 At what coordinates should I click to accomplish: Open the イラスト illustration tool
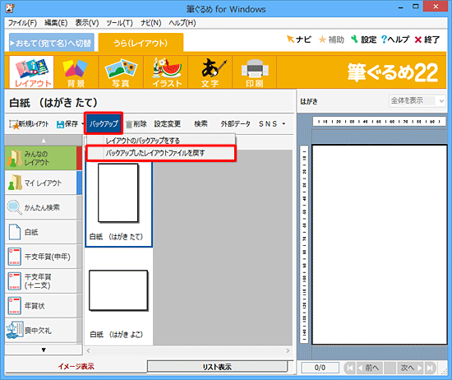(x=166, y=72)
